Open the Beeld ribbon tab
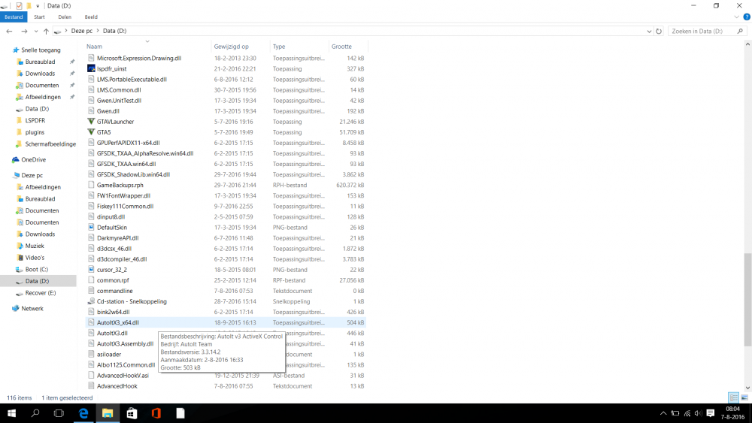Screen dimensions: 752x423 [x=91, y=17]
